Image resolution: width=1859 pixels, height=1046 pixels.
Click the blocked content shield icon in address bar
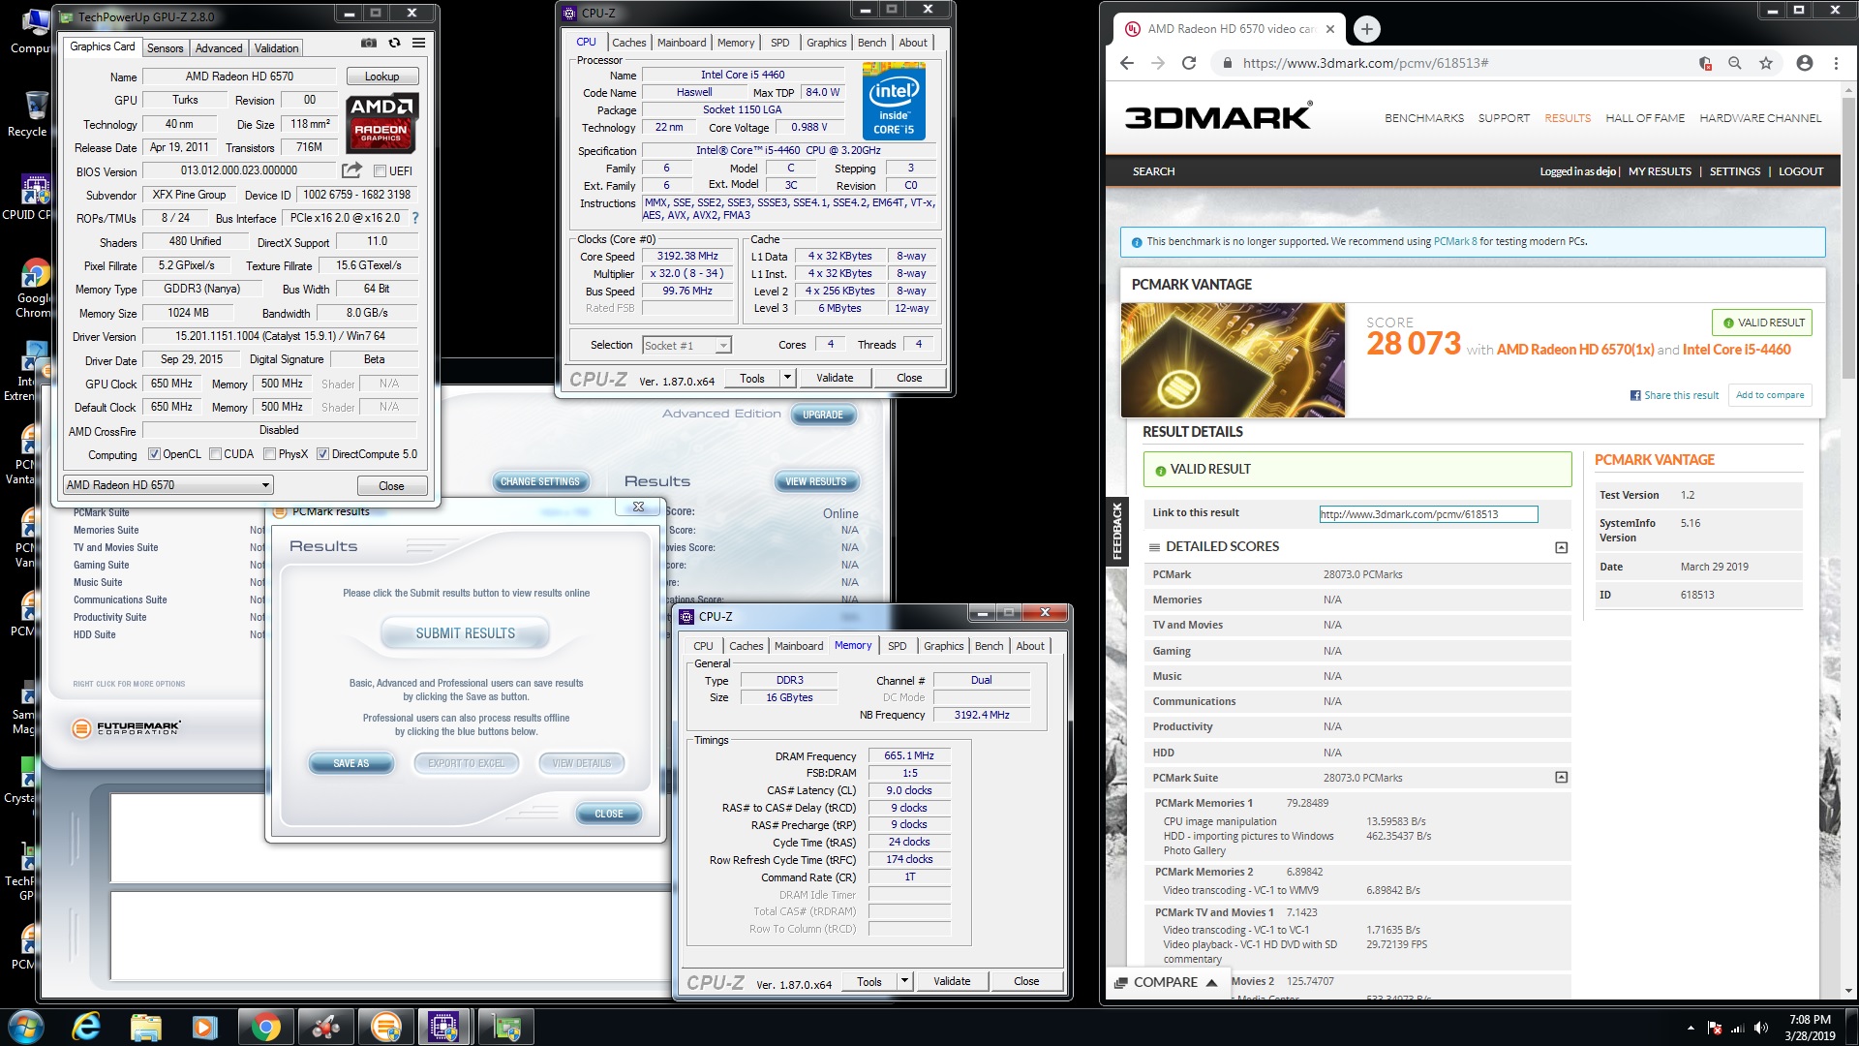pyautogui.click(x=1705, y=63)
